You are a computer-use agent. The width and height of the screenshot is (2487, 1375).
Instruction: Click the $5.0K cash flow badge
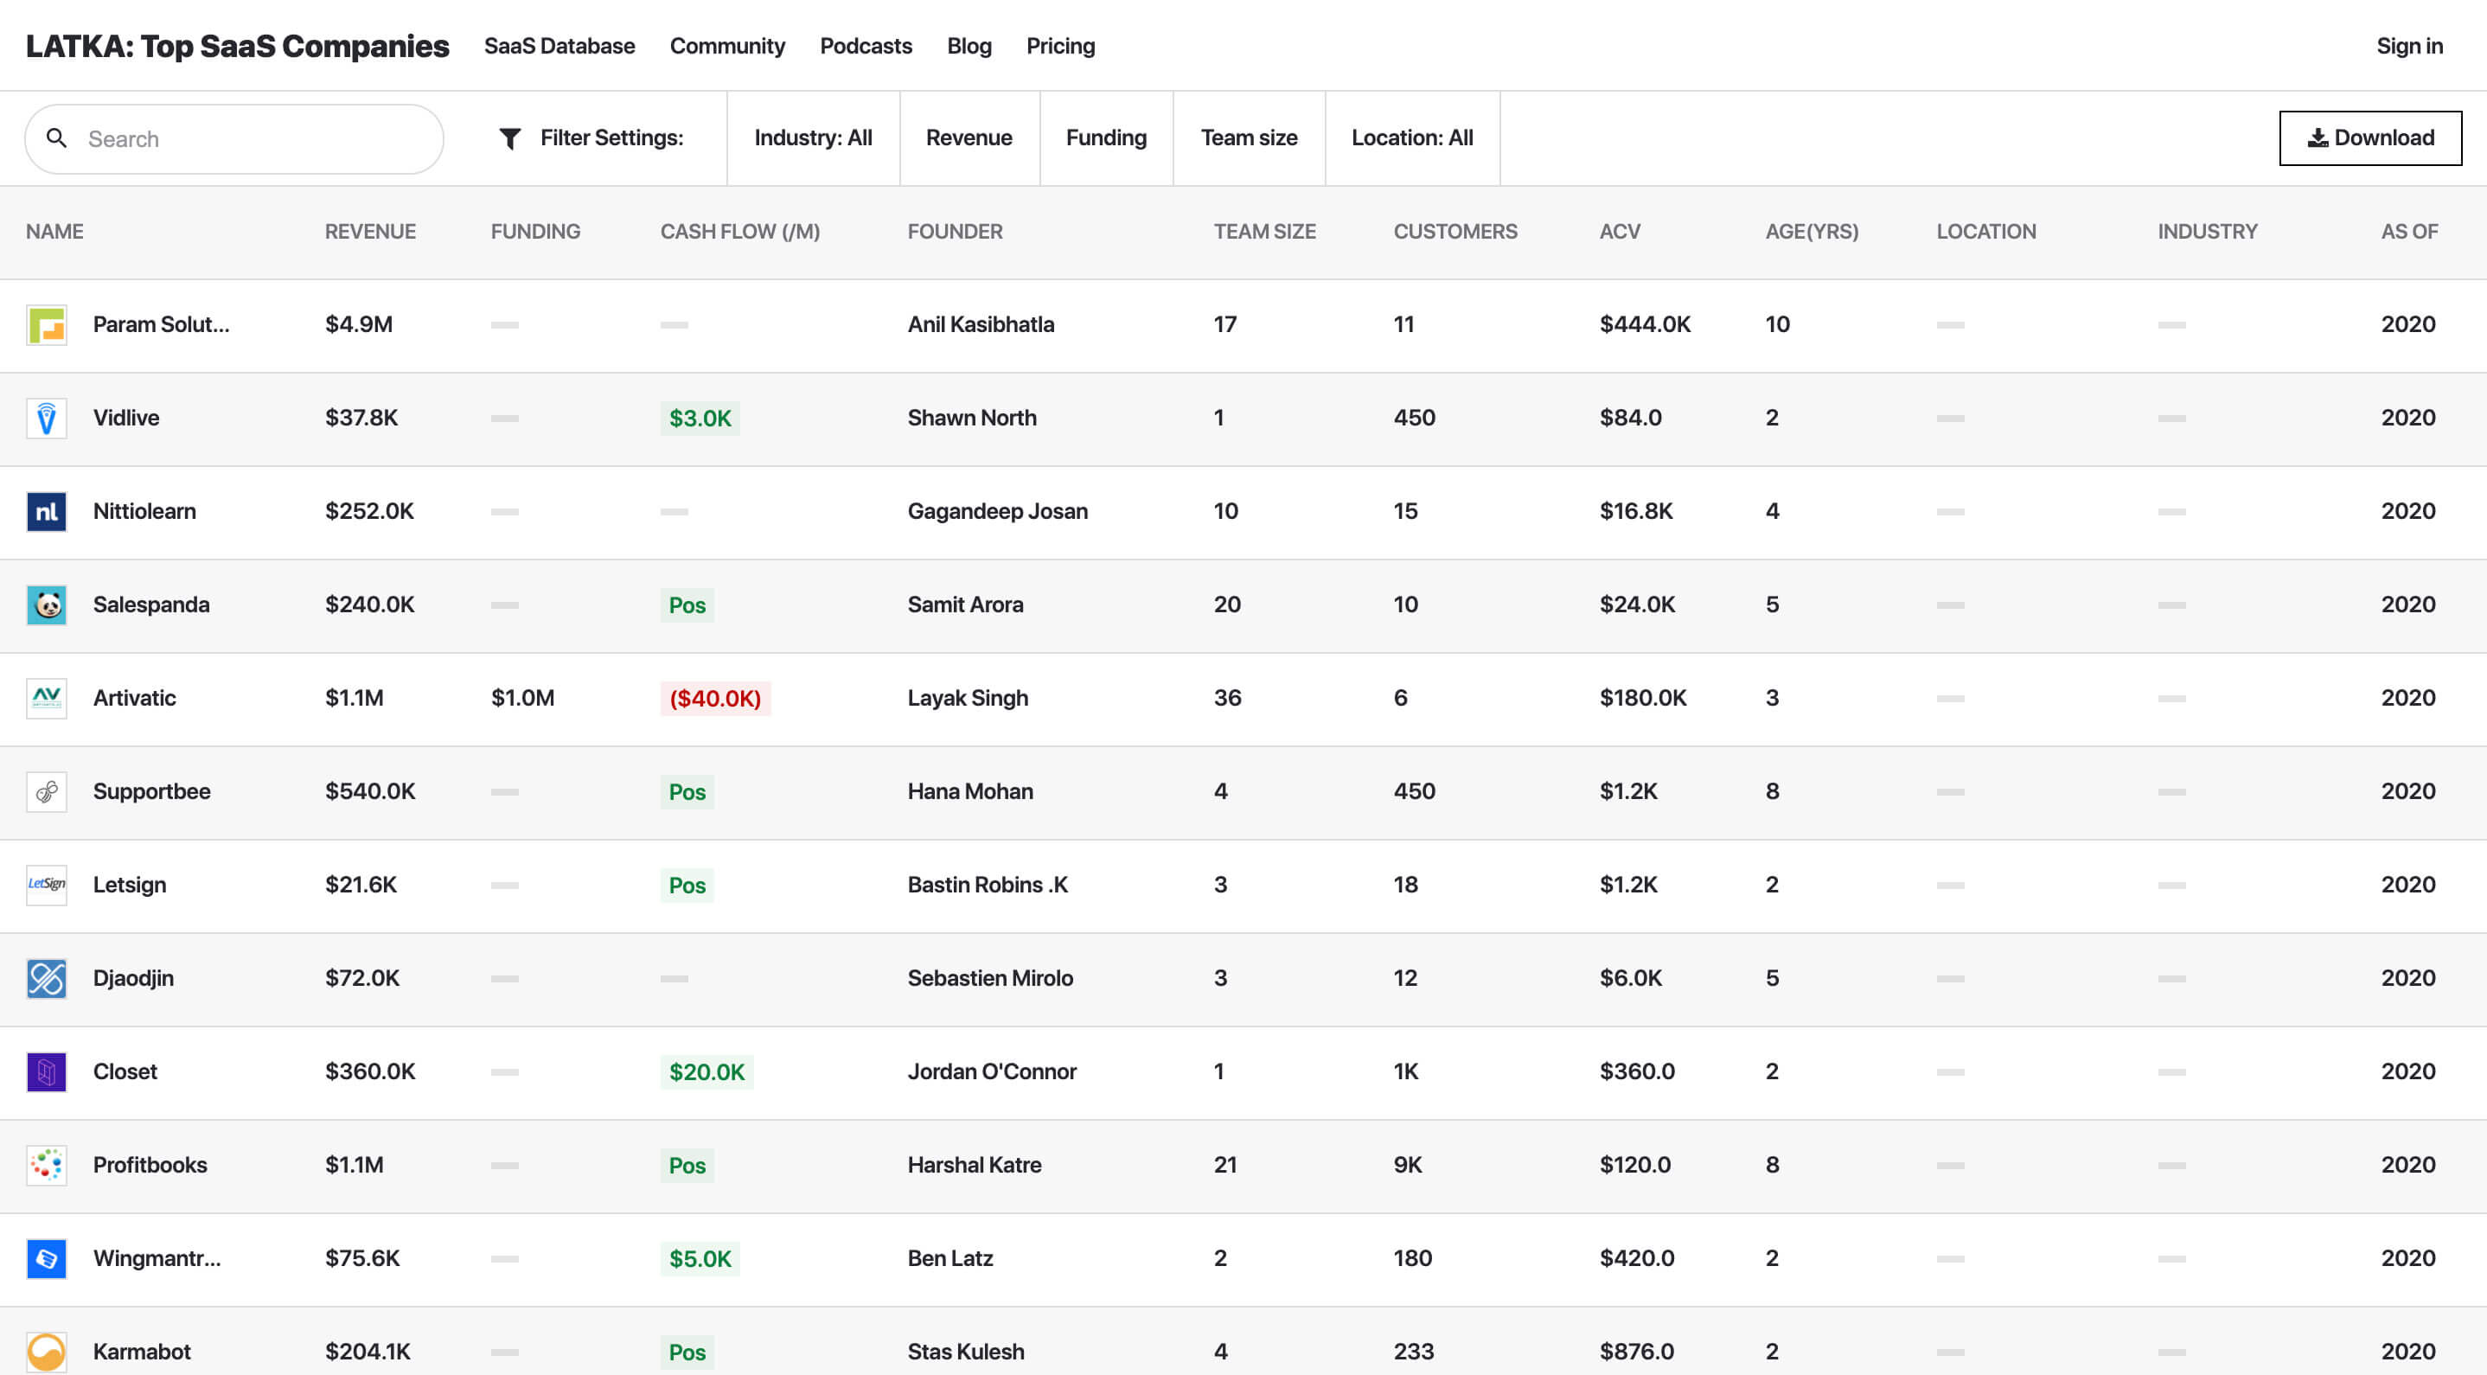[x=700, y=1259]
